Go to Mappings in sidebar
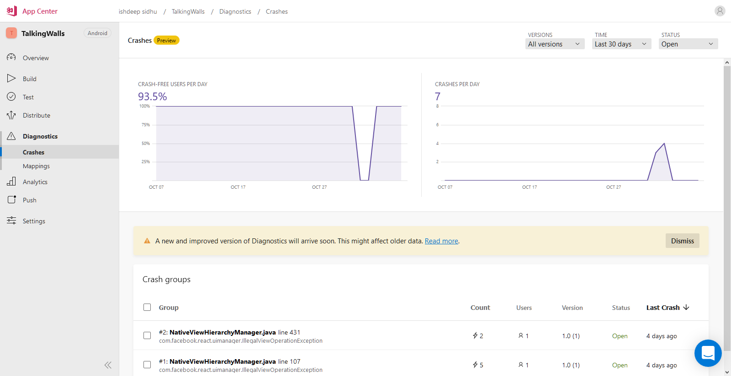This screenshot has height=376, width=731. point(36,166)
